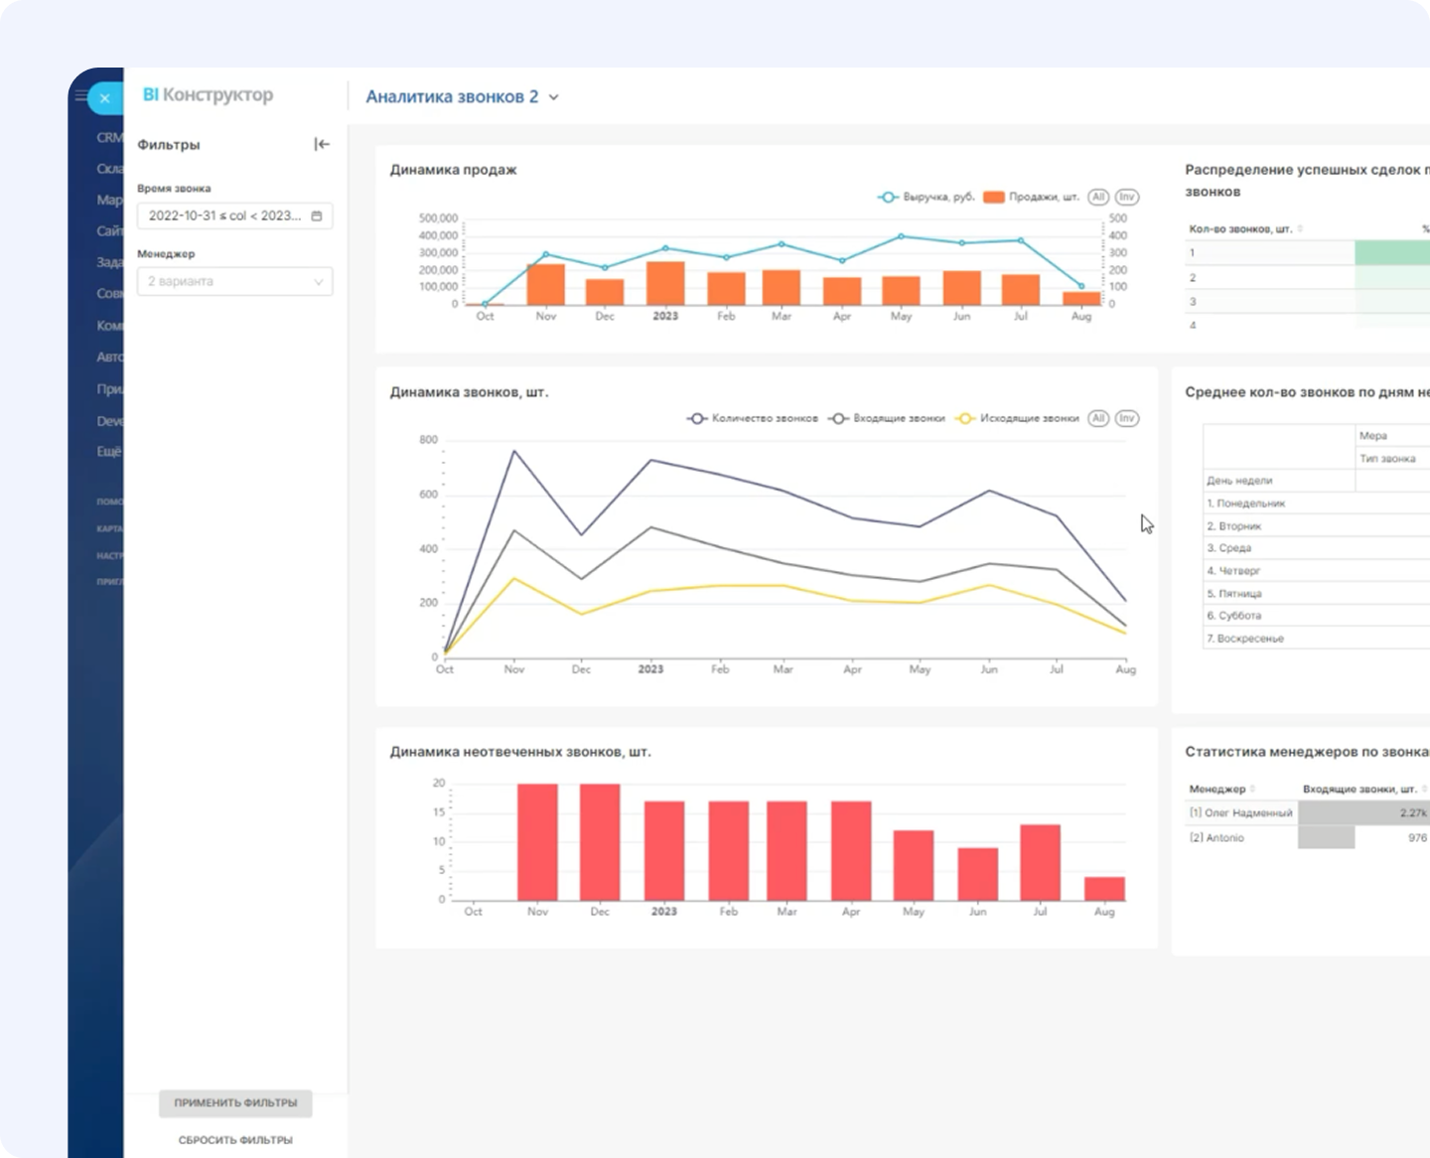Toggle Входящие звонки series visibility
The width and height of the screenshot is (1430, 1158).
(x=887, y=419)
